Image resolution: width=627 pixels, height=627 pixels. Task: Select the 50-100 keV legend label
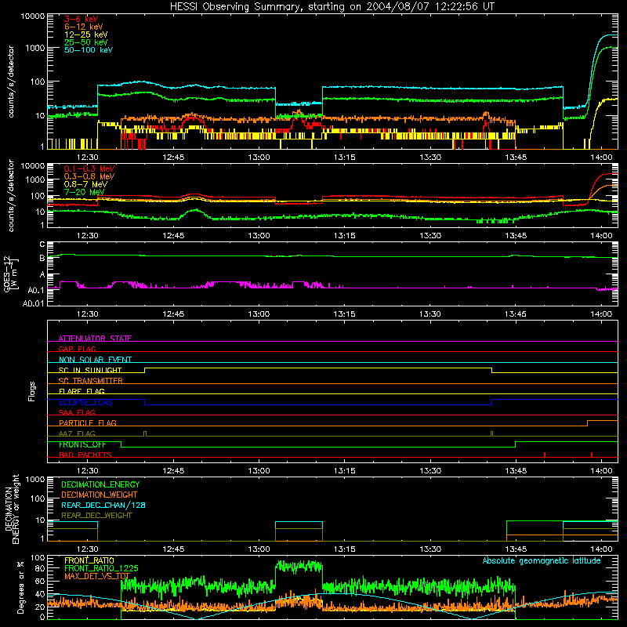click(89, 50)
